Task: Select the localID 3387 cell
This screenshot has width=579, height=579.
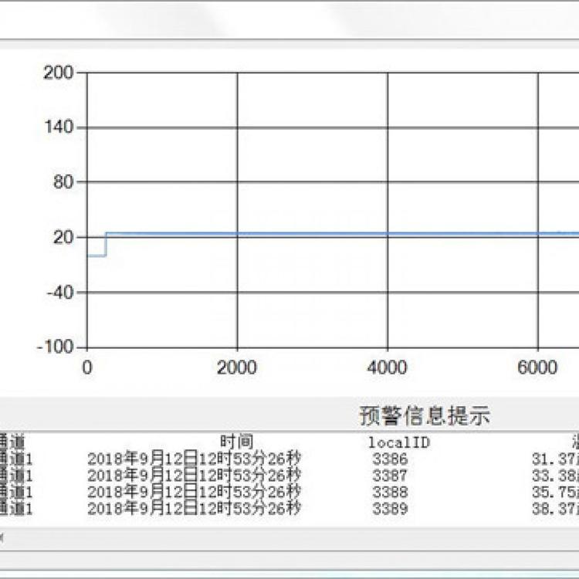Action: tap(389, 476)
